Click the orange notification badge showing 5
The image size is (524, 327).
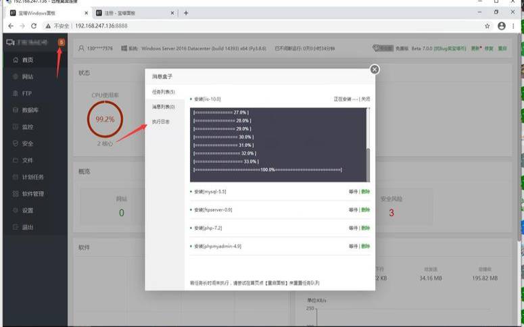tap(61, 42)
